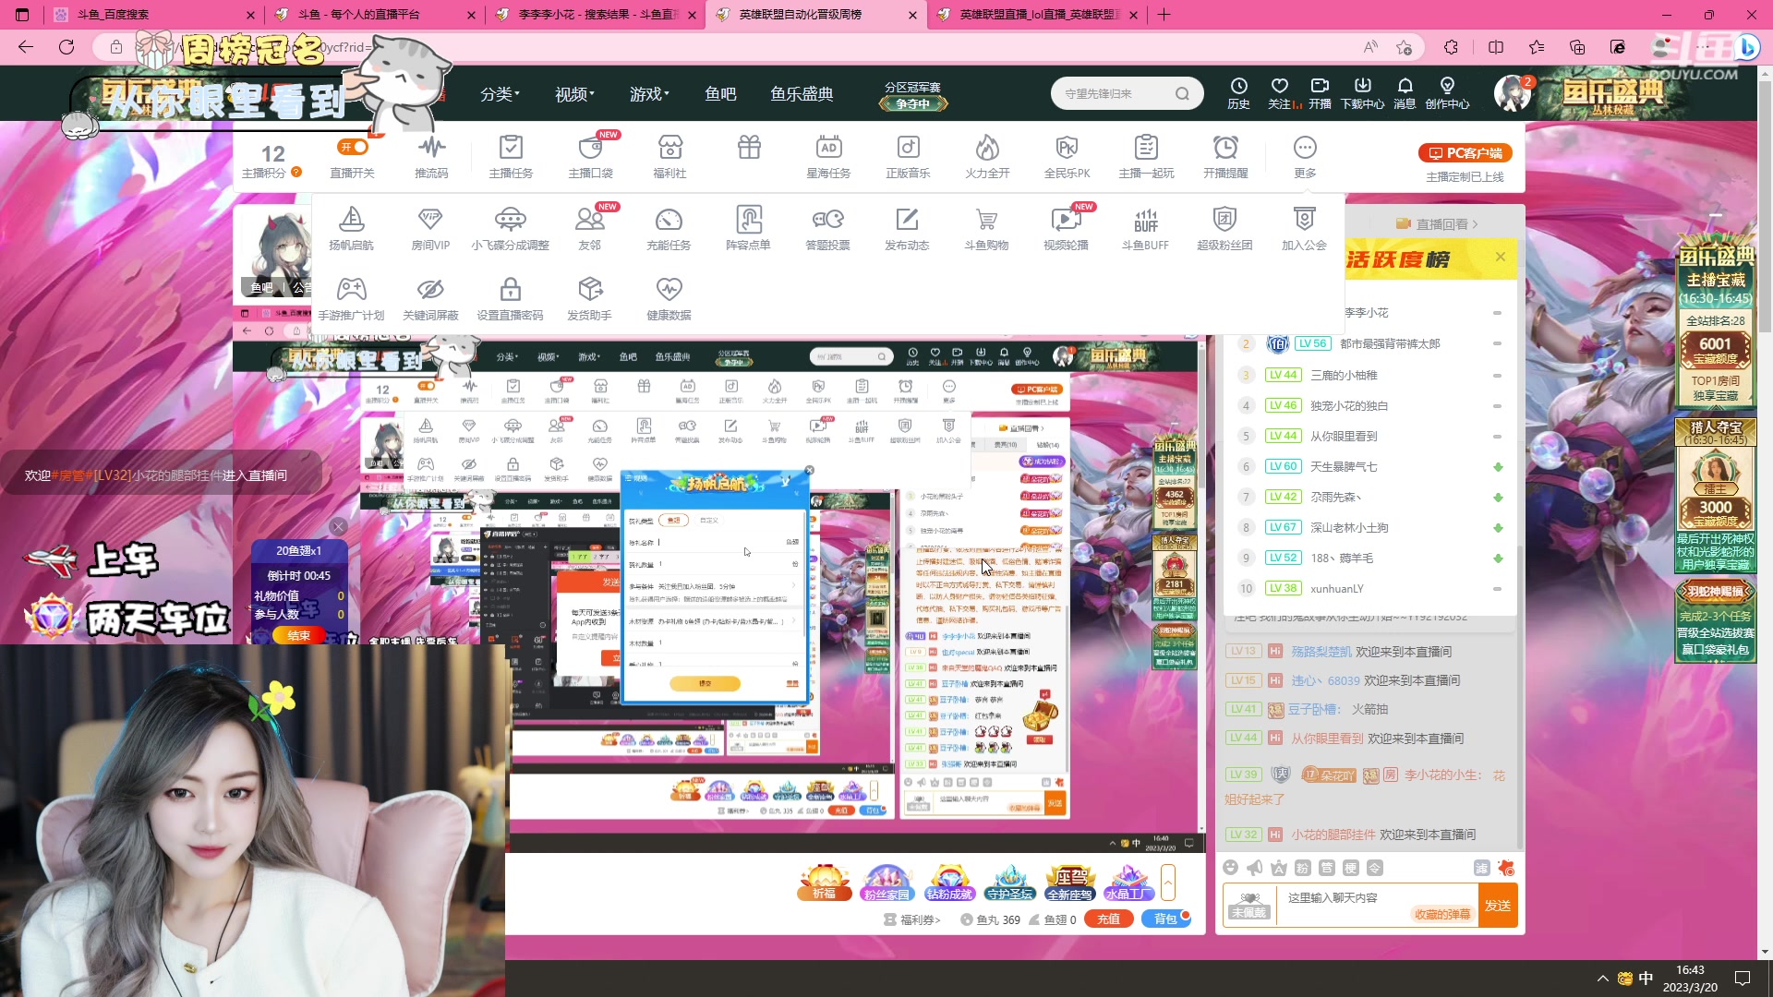Toggle the 管 moderator chat option
The height and width of the screenshot is (997, 1773).
(1326, 868)
